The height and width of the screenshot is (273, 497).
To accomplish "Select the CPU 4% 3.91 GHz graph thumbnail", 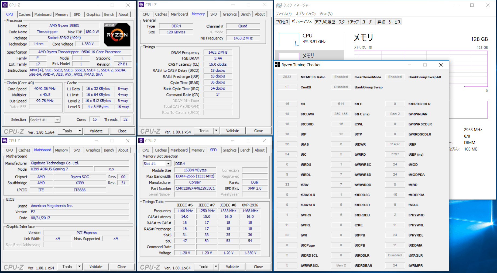I will pyautogui.click(x=289, y=40).
